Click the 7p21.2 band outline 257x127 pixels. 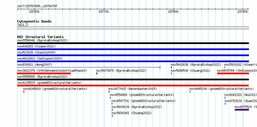point(133,28)
